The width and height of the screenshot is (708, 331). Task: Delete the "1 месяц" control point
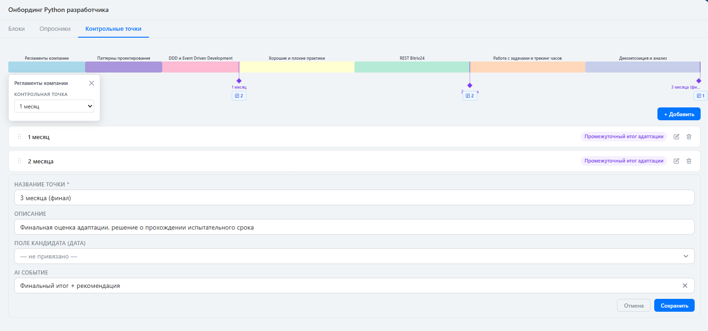pos(689,137)
